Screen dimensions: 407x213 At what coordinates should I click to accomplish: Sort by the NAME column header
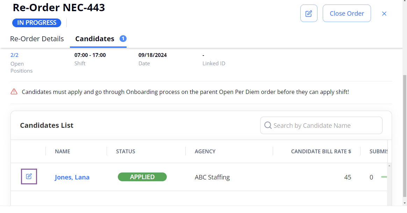[63, 151]
